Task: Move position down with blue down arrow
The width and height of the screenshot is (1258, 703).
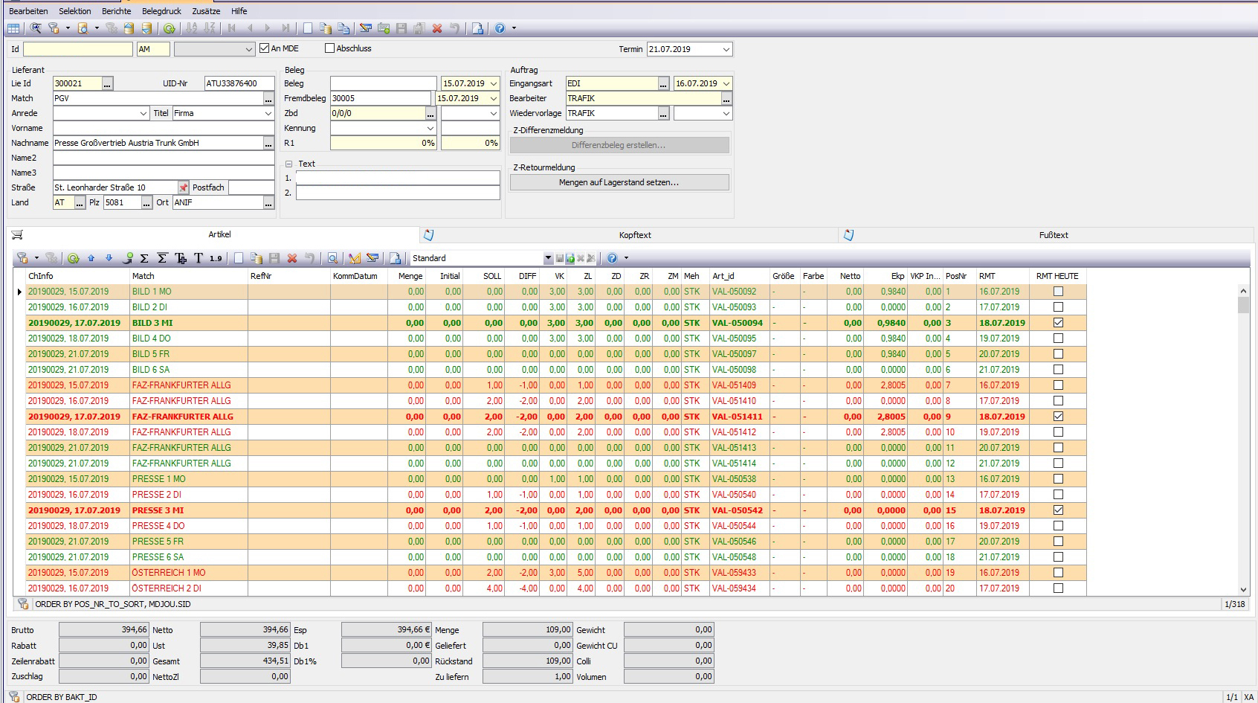Action: pyautogui.click(x=109, y=258)
